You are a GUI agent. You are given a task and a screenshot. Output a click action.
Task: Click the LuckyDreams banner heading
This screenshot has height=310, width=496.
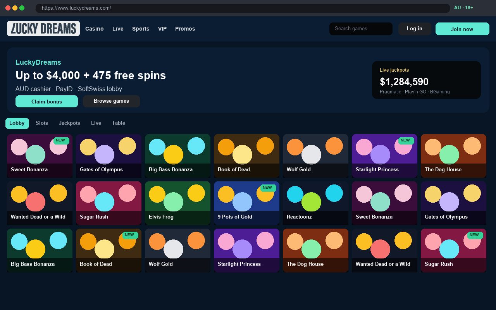click(x=38, y=62)
